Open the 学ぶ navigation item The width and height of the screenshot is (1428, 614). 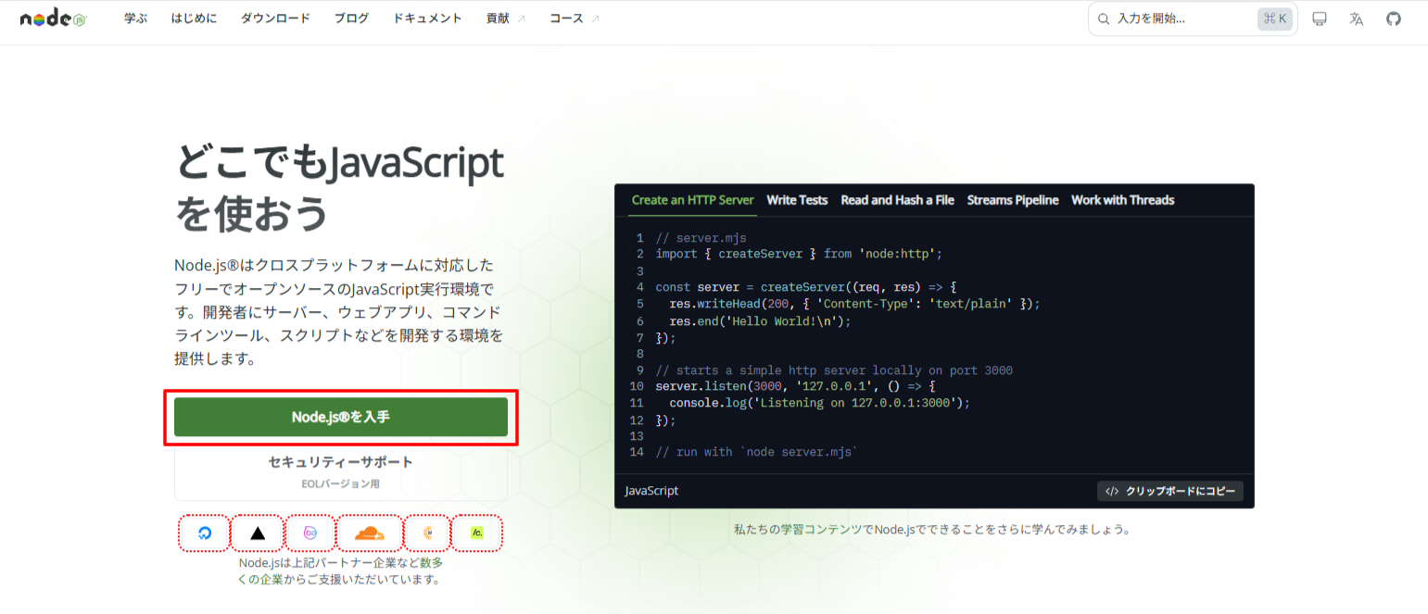coord(136,19)
